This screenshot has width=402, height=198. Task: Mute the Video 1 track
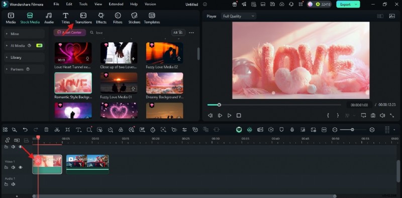click(13, 167)
